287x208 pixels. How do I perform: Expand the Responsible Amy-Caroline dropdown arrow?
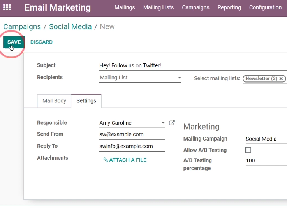point(163,123)
